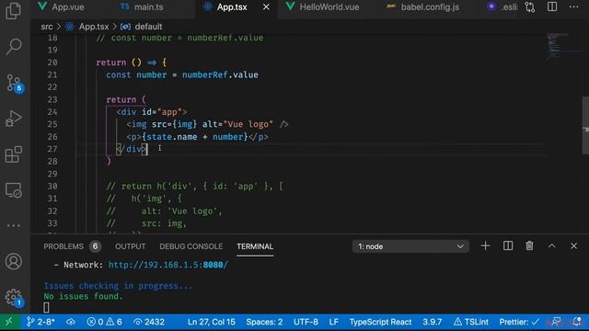The image size is (589, 331).
Task: Open the DEBUG CONSOLE panel tab
Action: [x=191, y=246]
